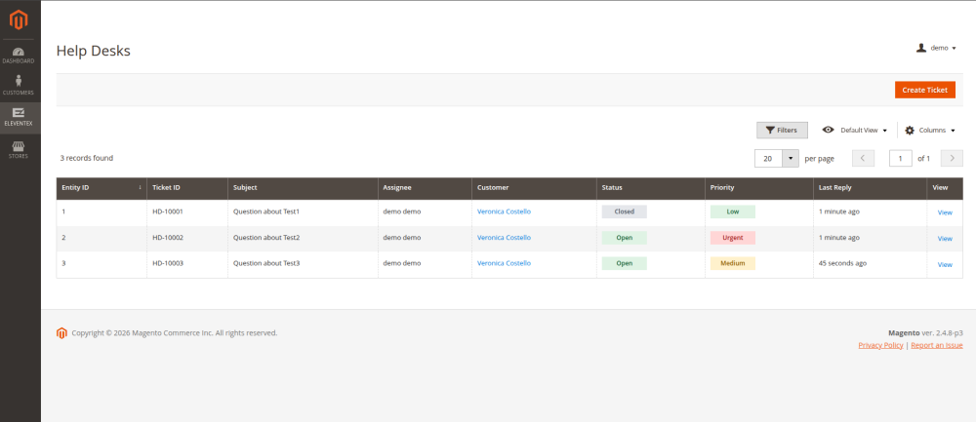Sort by the Priority column header
The image size is (976, 422).
pos(758,187)
